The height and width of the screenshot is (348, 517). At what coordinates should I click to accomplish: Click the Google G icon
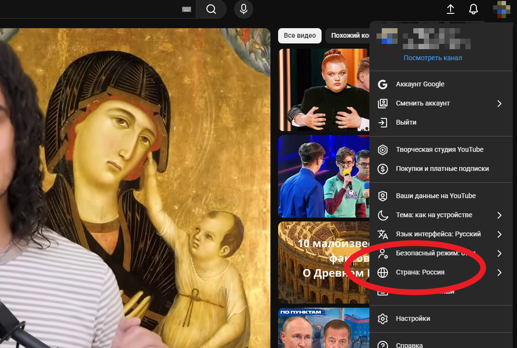tap(382, 84)
